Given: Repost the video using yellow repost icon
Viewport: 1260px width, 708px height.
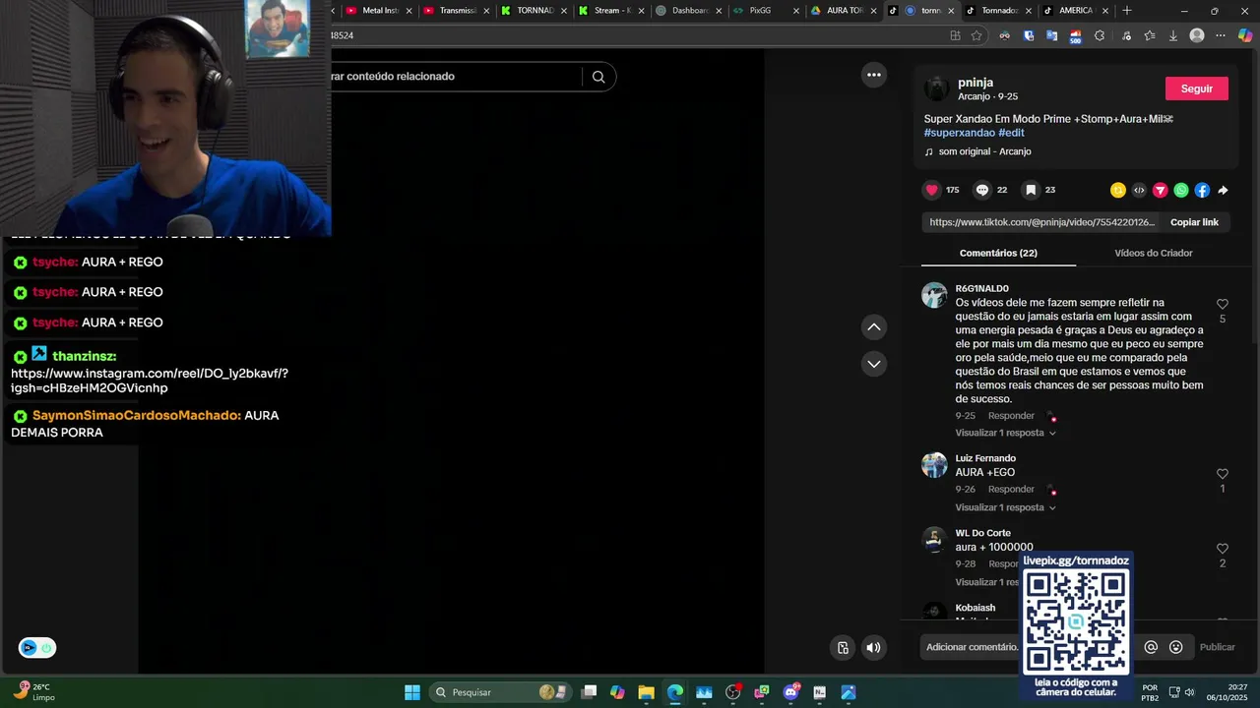Looking at the screenshot, I should pyautogui.click(x=1118, y=190).
